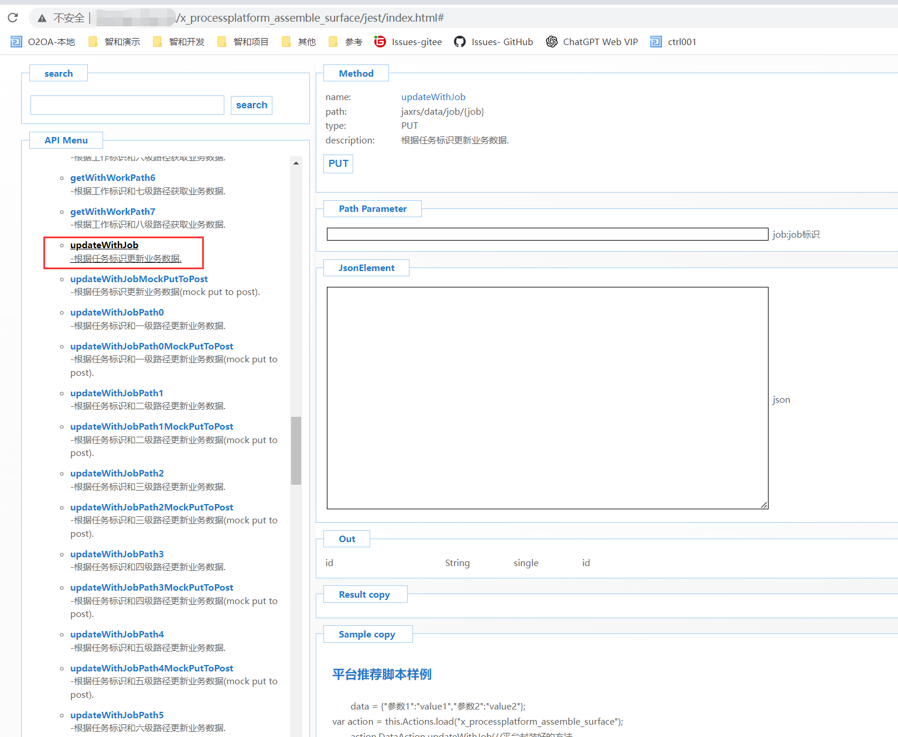Open the Issues-gitee bookmark

click(408, 42)
